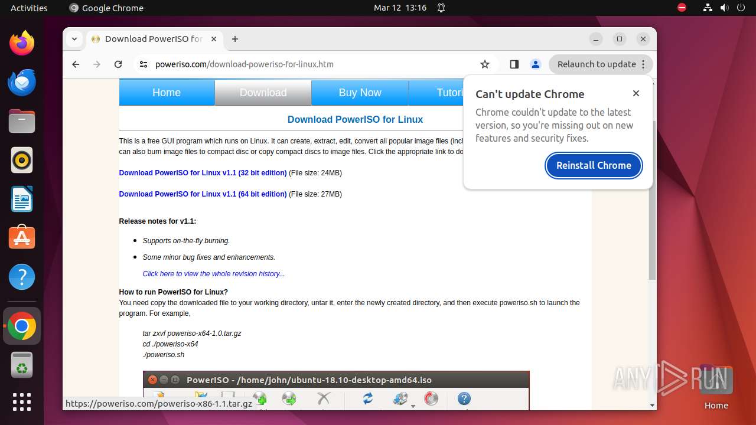Click the PowerISO screenshot title bar image
Image resolution: width=756 pixels, height=425 pixels.
click(x=336, y=380)
